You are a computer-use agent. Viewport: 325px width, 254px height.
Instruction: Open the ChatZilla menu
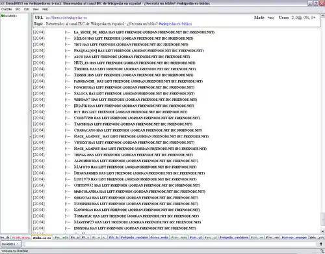tap(6, 9)
